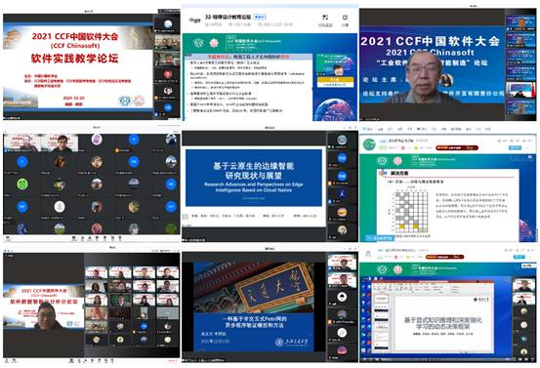Click the blue tag beside the 32-程序设计教育论坛 title

click(260, 17)
